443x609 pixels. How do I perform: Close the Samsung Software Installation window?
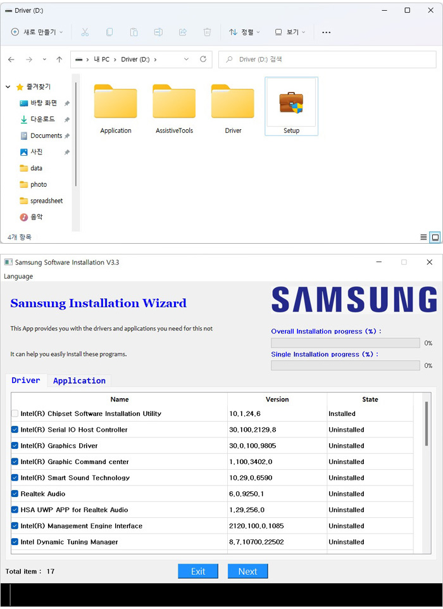point(430,262)
